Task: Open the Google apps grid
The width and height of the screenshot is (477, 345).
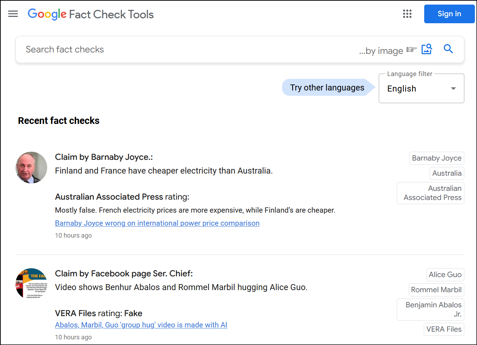Action: pos(407,14)
